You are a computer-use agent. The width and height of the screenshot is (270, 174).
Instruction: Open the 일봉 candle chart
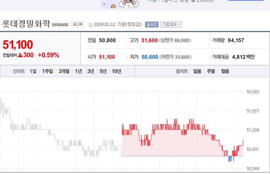(x=197, y=71)
